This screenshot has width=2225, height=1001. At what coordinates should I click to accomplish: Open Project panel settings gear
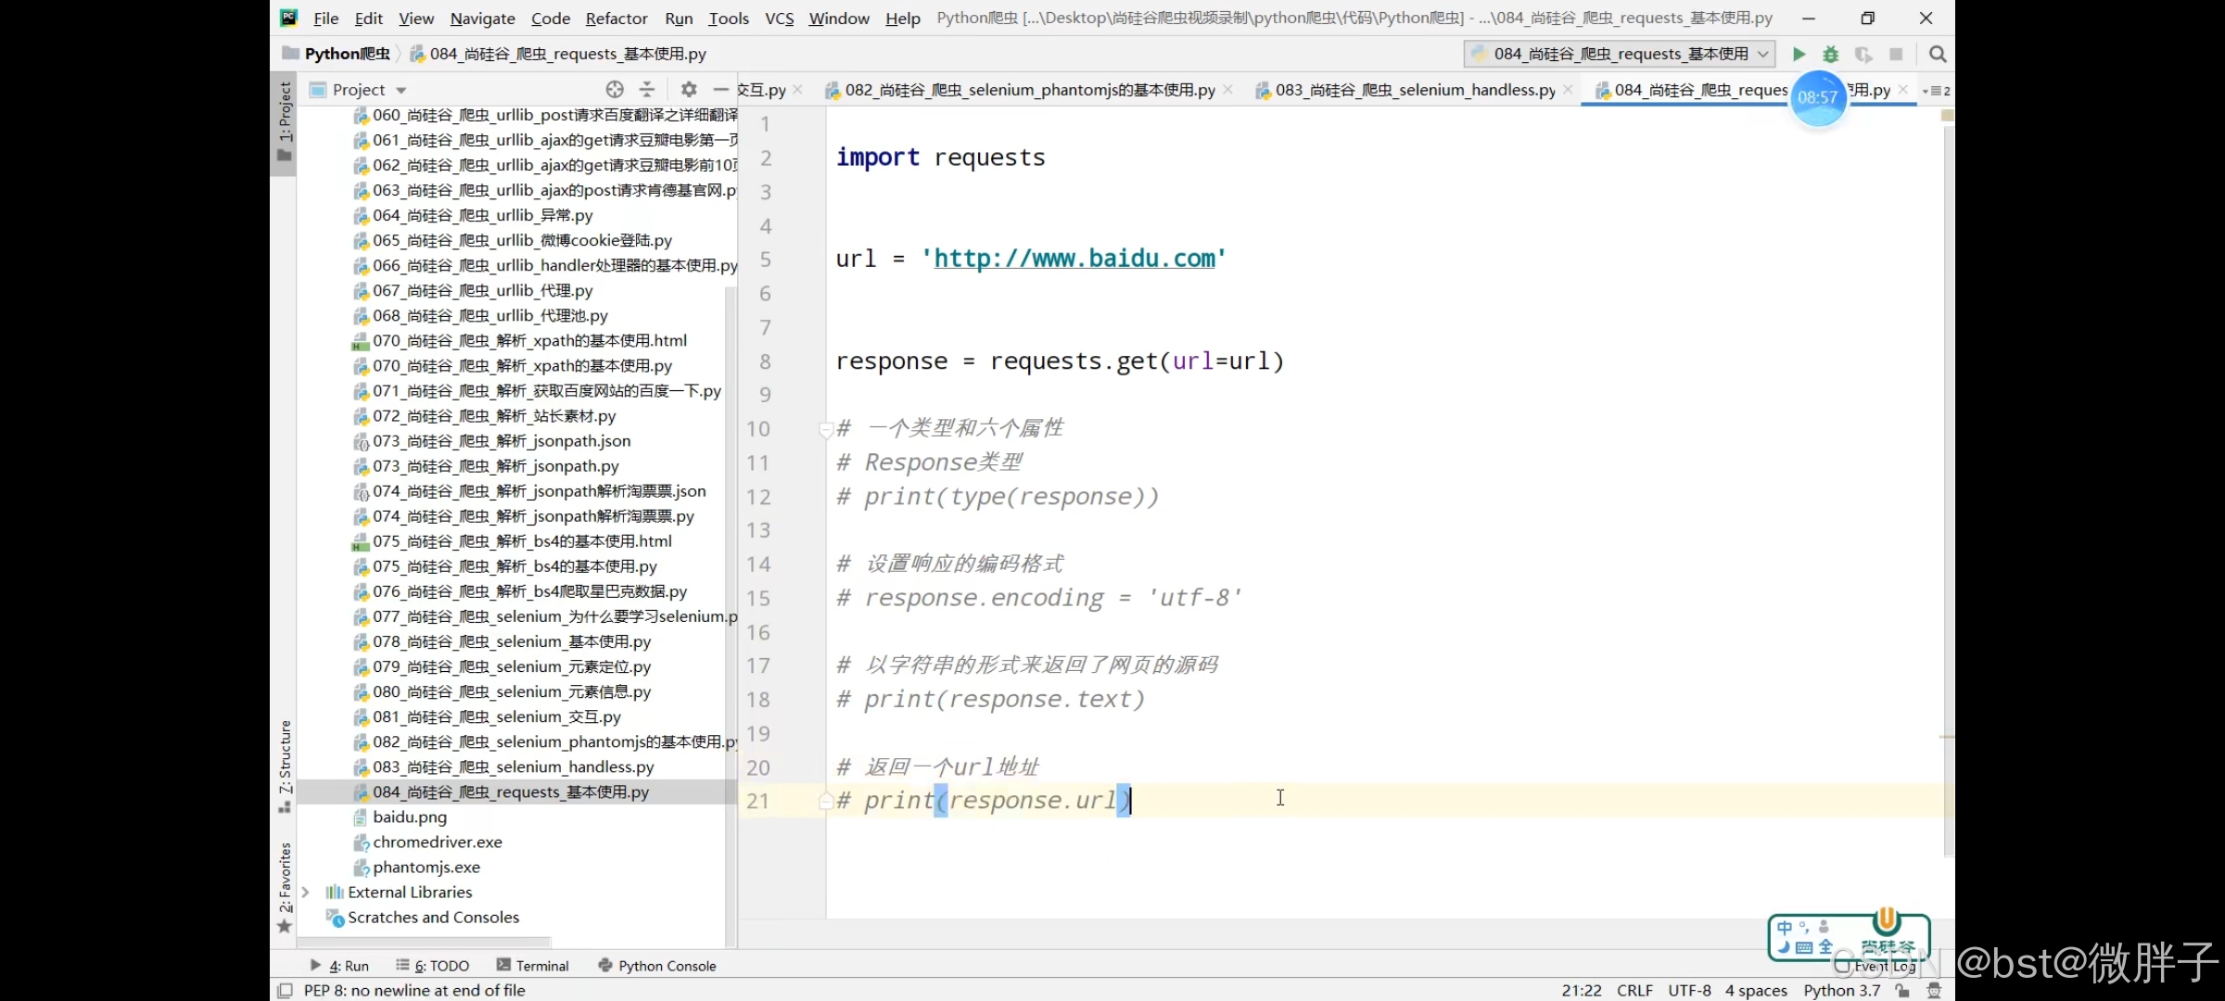coord(688,89)
